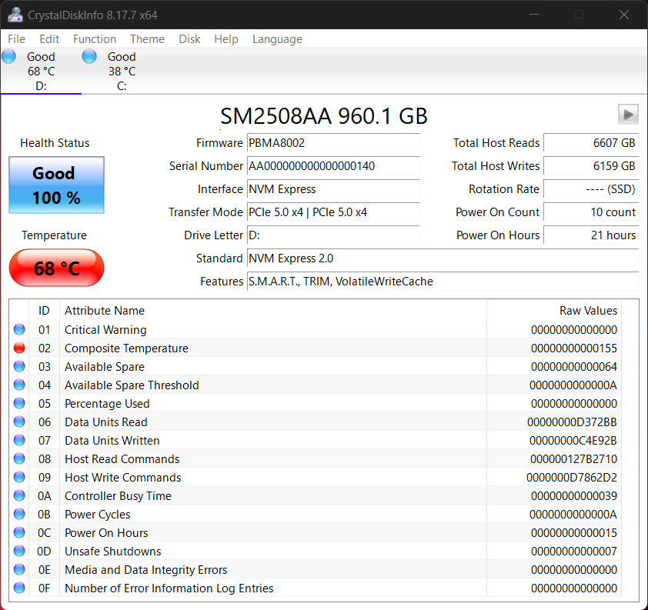Click the red Composite Temperature status icon

point(19,348)
